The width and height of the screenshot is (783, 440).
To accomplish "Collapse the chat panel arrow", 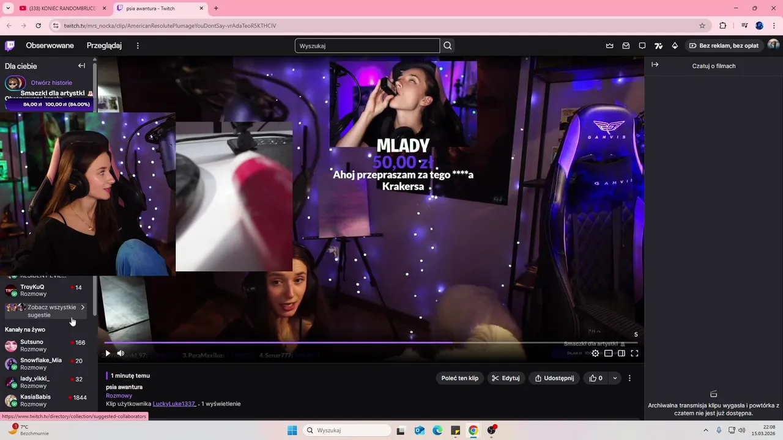I will pyautogui.click(x=655, y=65).
